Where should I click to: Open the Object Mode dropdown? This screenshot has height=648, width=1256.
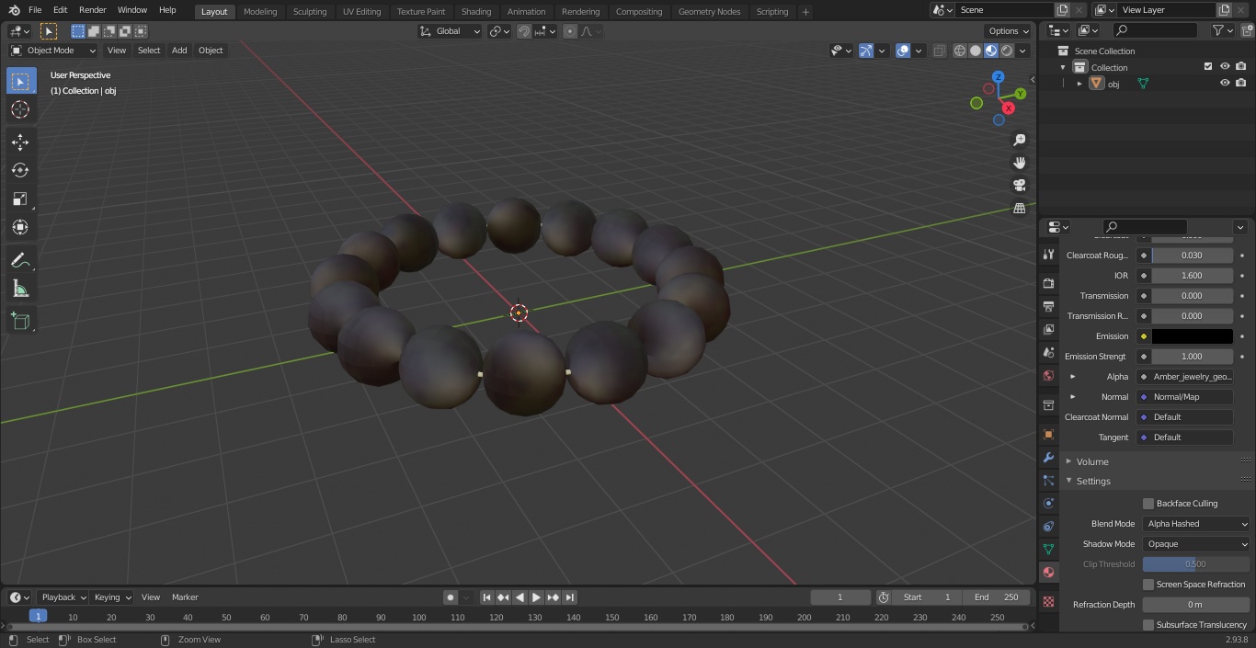[x=53, y=51]
